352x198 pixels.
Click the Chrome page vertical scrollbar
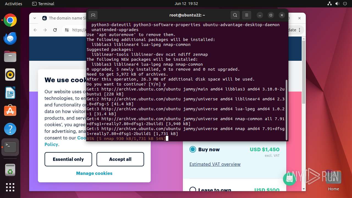304,72
